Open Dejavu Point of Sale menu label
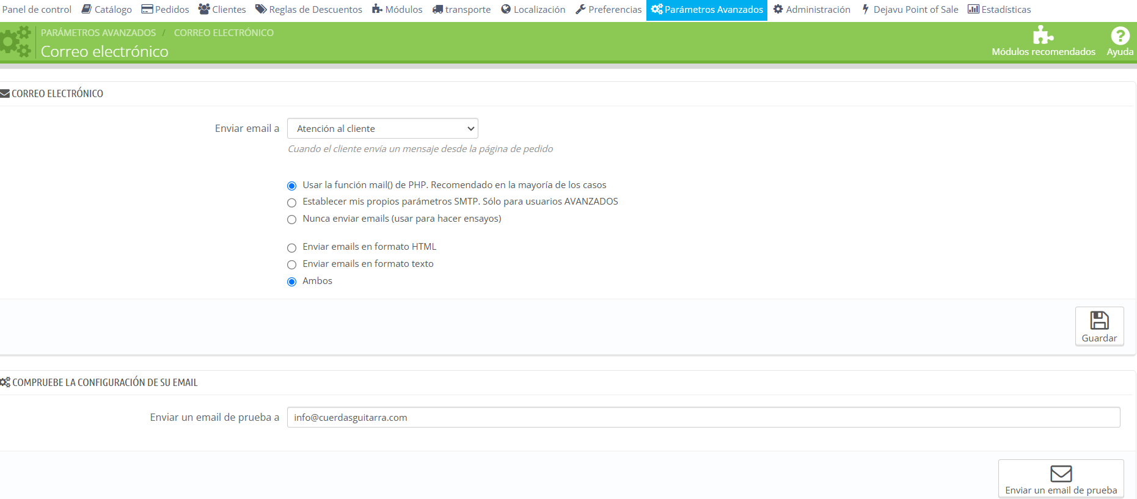The width and height of the screenshot is (1137, 499). (x=916, y=10)
